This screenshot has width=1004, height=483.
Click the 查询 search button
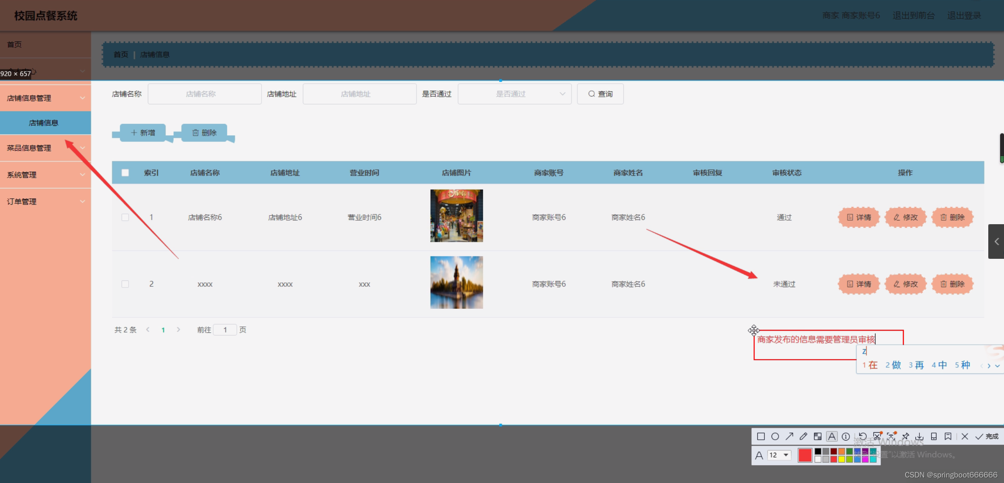[600, 94]
